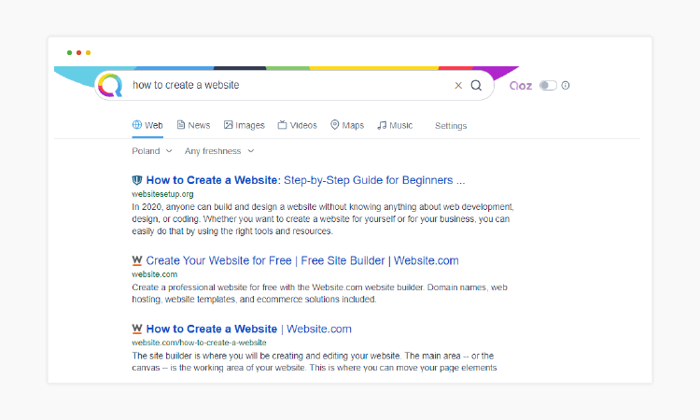Open Create Your Website for Free result
700x420 pixels.
[302, 260]
